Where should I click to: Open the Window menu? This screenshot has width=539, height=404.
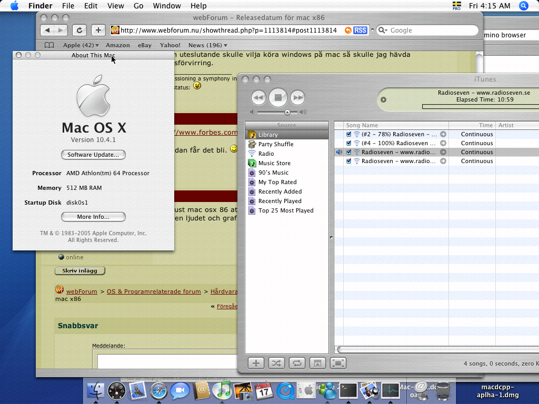(167, 6)
